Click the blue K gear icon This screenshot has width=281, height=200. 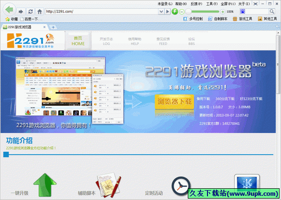coord(247,182)
